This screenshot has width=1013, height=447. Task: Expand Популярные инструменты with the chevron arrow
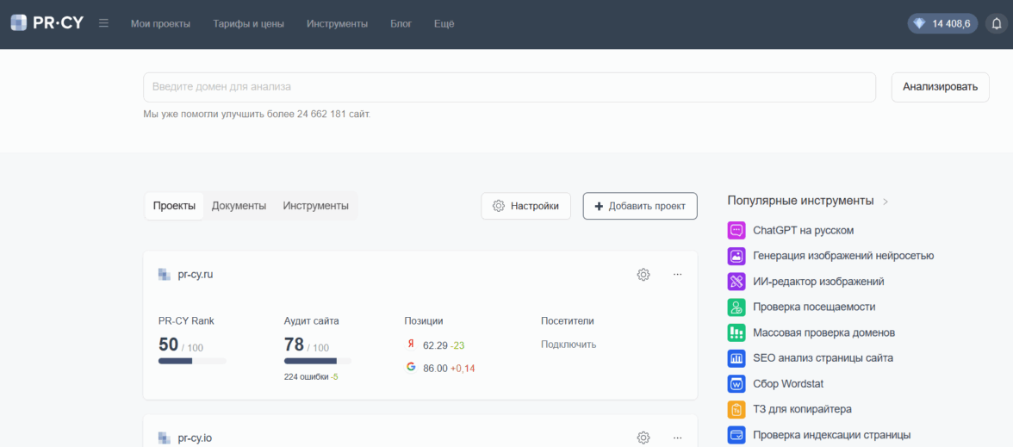tap(885, 202)
